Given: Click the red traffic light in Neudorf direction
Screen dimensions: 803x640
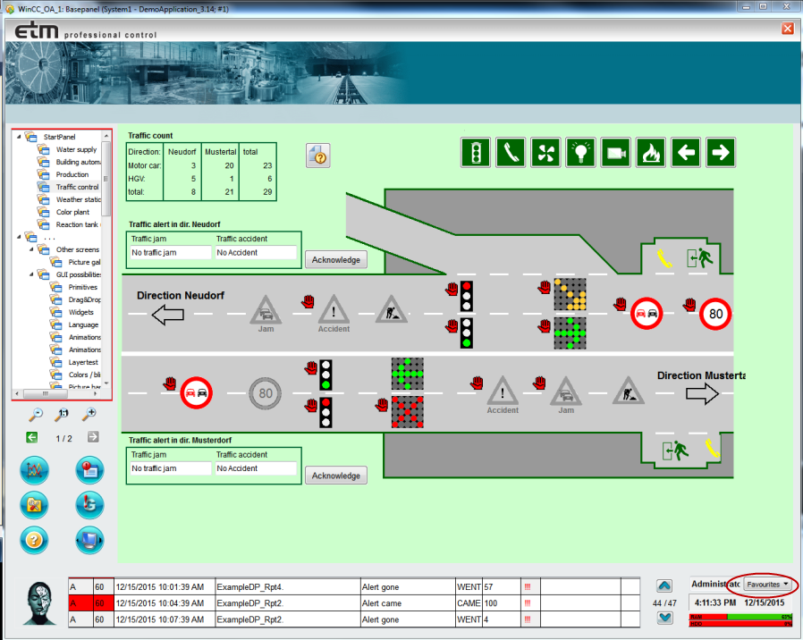Looking at the screenshot, I should [x=466, y=296].
